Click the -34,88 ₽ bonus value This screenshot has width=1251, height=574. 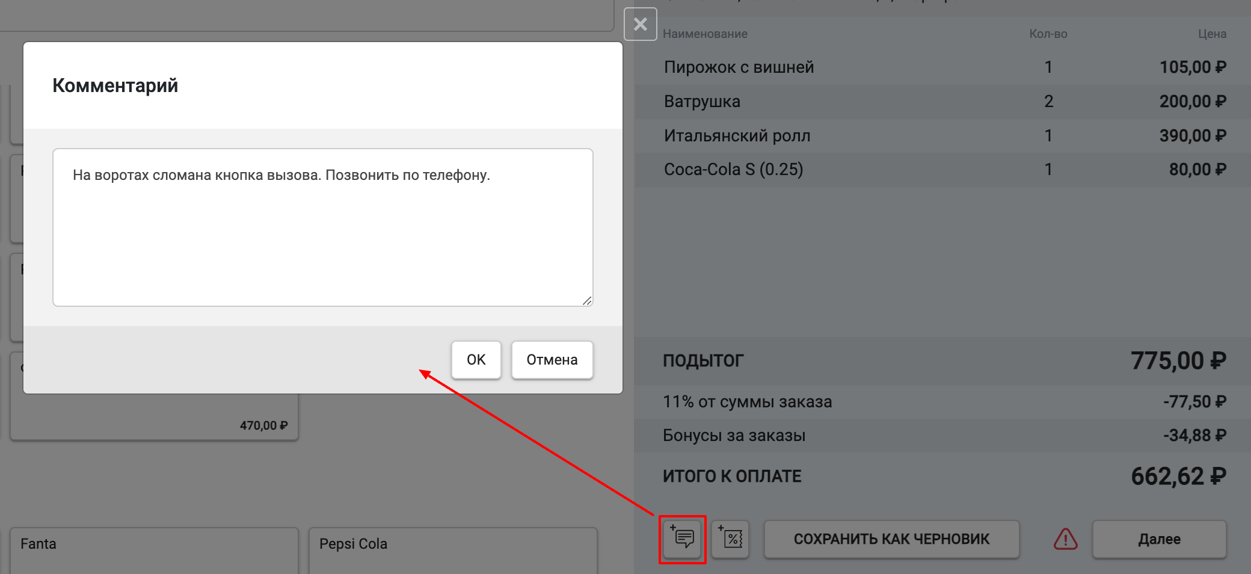click(1194, 436)
